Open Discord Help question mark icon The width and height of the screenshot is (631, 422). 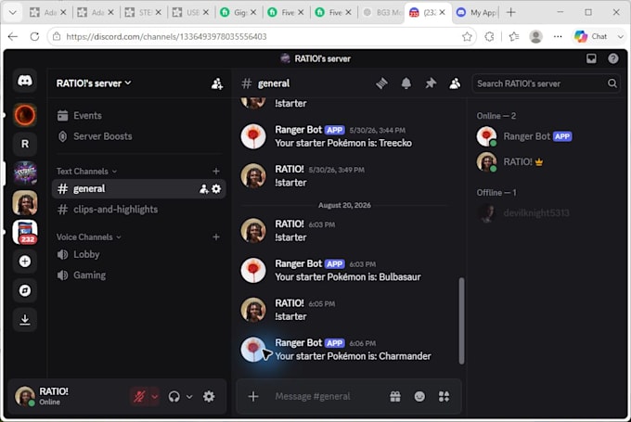click(x=612, y=58)
